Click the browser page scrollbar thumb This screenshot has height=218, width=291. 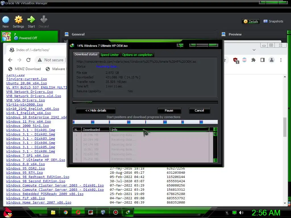(285, 127)
